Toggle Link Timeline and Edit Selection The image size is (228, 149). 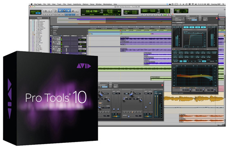70,15
